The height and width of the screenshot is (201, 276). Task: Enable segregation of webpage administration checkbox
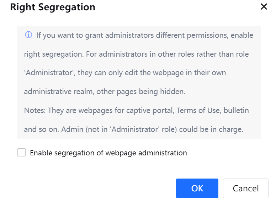click(x=22, y=153)
